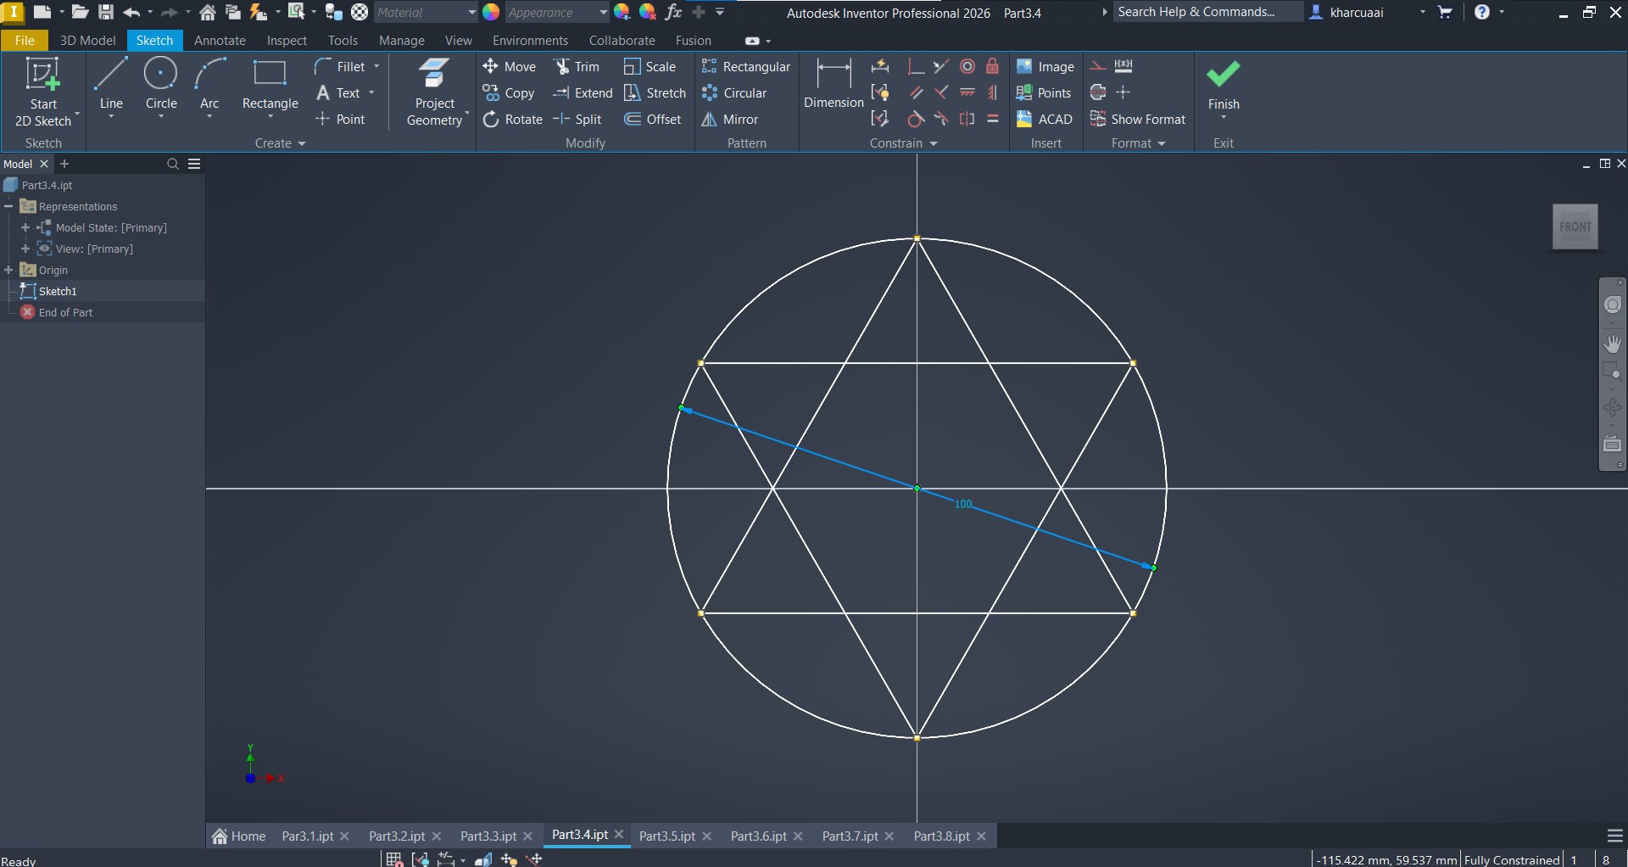
Task: Activate the Trim tool
Action: [x=577, y=67]
